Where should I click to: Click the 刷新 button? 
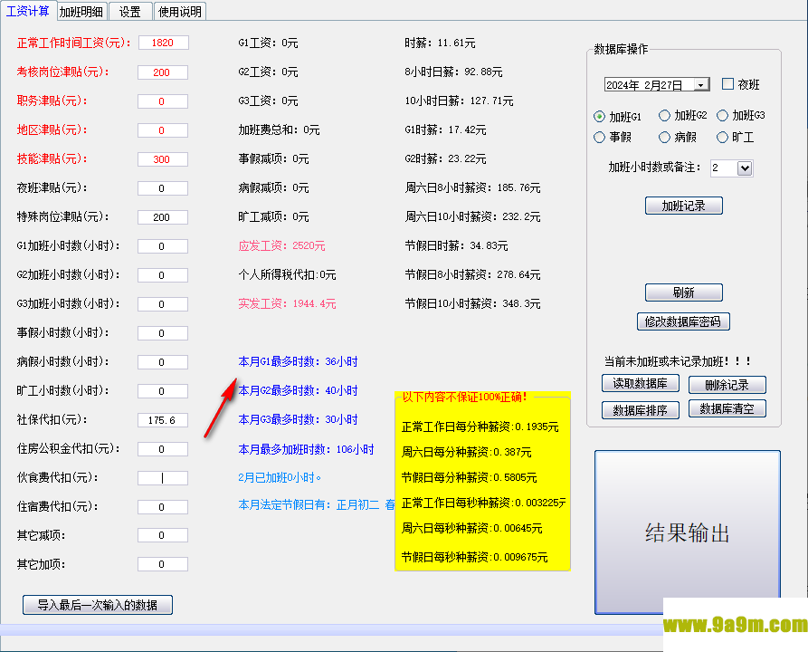[684, 292]
